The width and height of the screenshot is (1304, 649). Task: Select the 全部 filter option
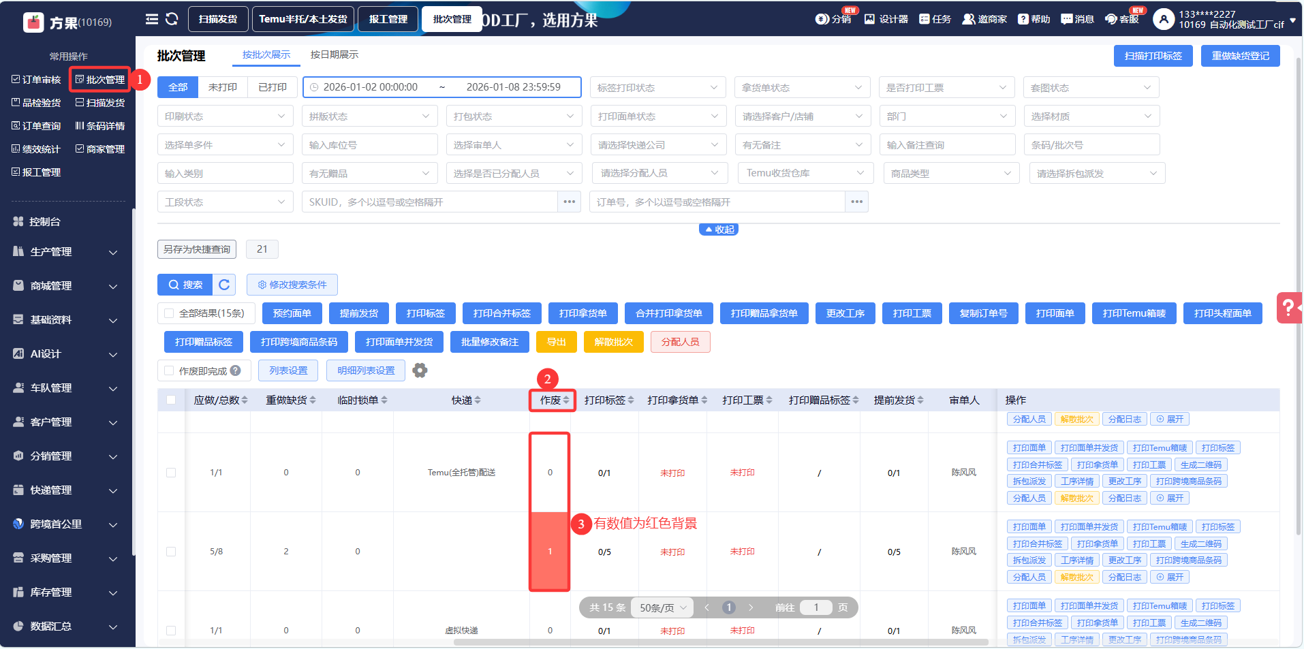(178, 87)
